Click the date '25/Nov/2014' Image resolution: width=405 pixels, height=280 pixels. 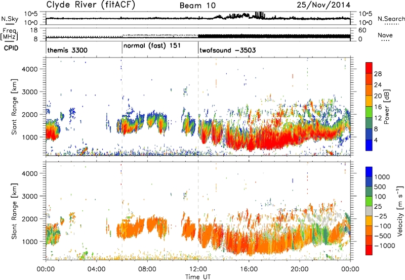pos(323,5)
